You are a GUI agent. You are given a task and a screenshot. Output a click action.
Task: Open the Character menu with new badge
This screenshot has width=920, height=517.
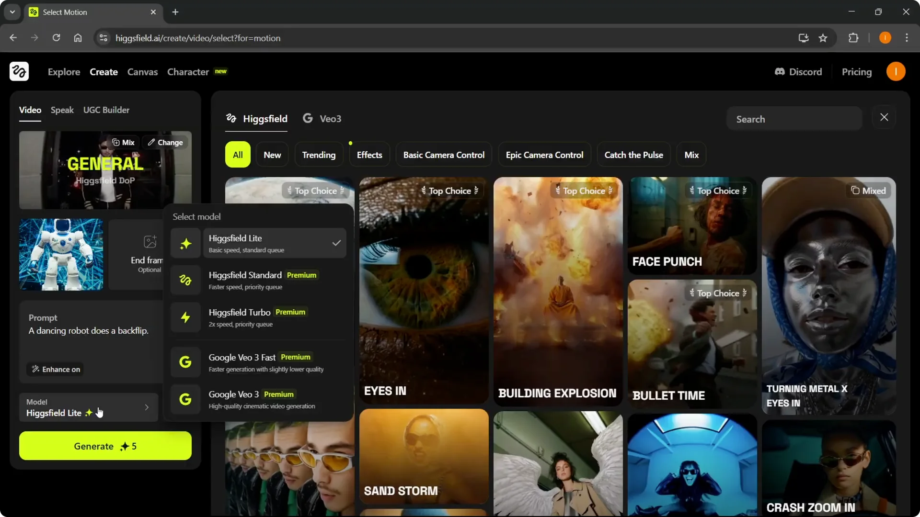pyautogui.click(x=188, y=72)
